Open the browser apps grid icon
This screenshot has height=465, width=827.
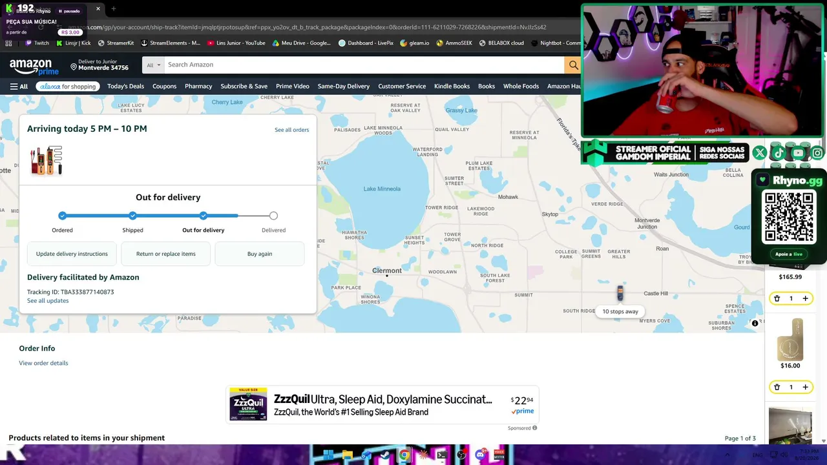[8, 43]
